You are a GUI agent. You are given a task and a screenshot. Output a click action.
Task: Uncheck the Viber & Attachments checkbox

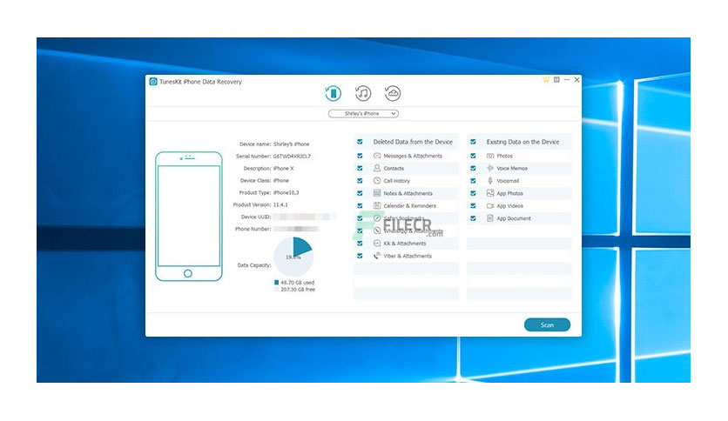coord(360,256)
